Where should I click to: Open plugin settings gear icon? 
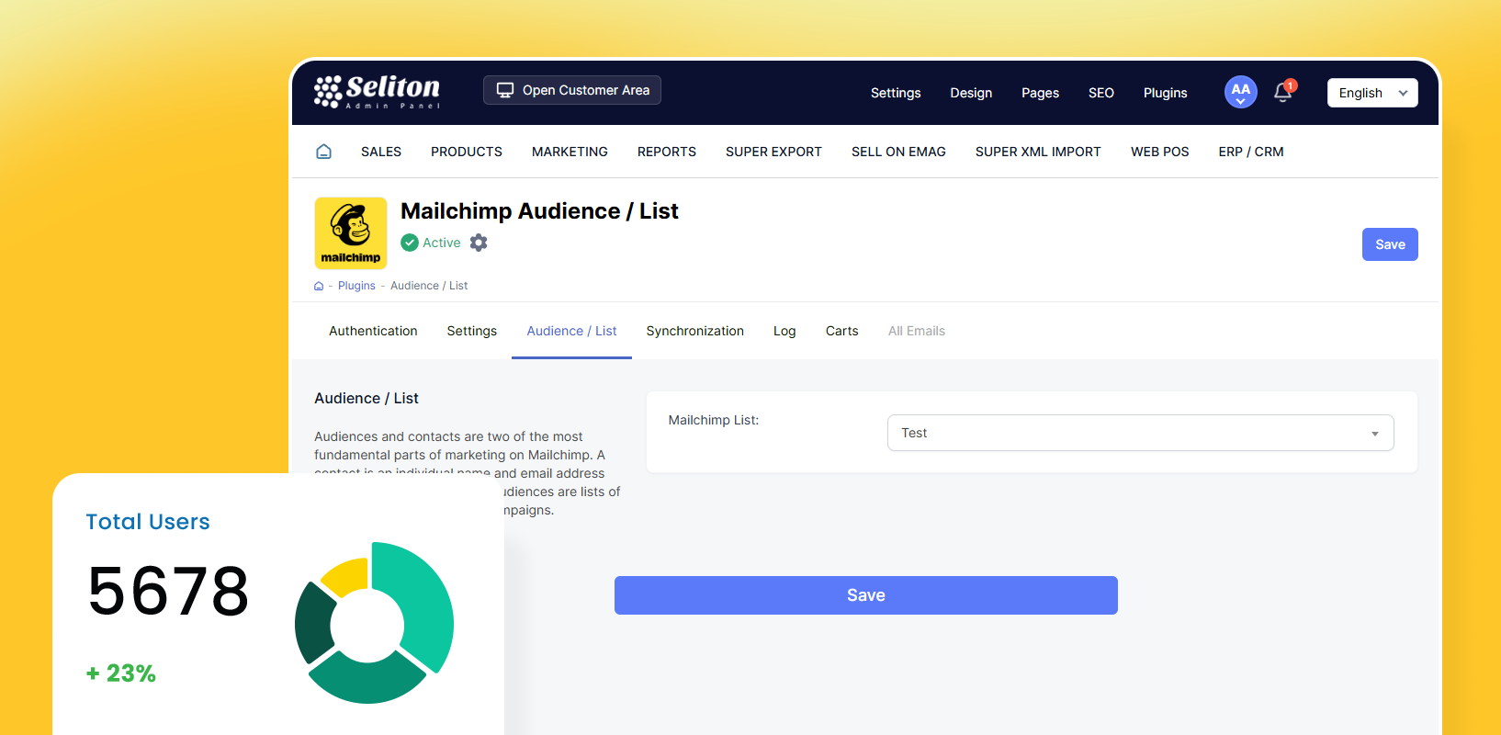479,243
